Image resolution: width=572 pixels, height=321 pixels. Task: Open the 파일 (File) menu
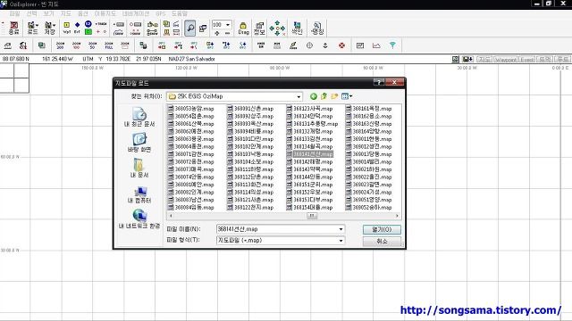pos(14,13)
